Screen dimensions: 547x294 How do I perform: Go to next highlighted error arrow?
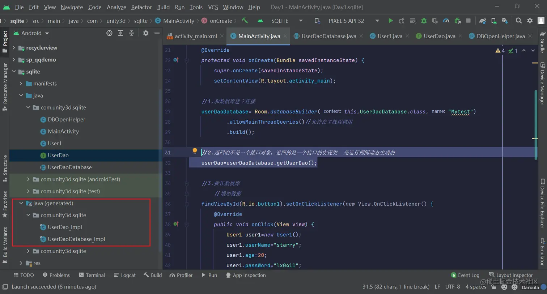click(x=533, y=51)
